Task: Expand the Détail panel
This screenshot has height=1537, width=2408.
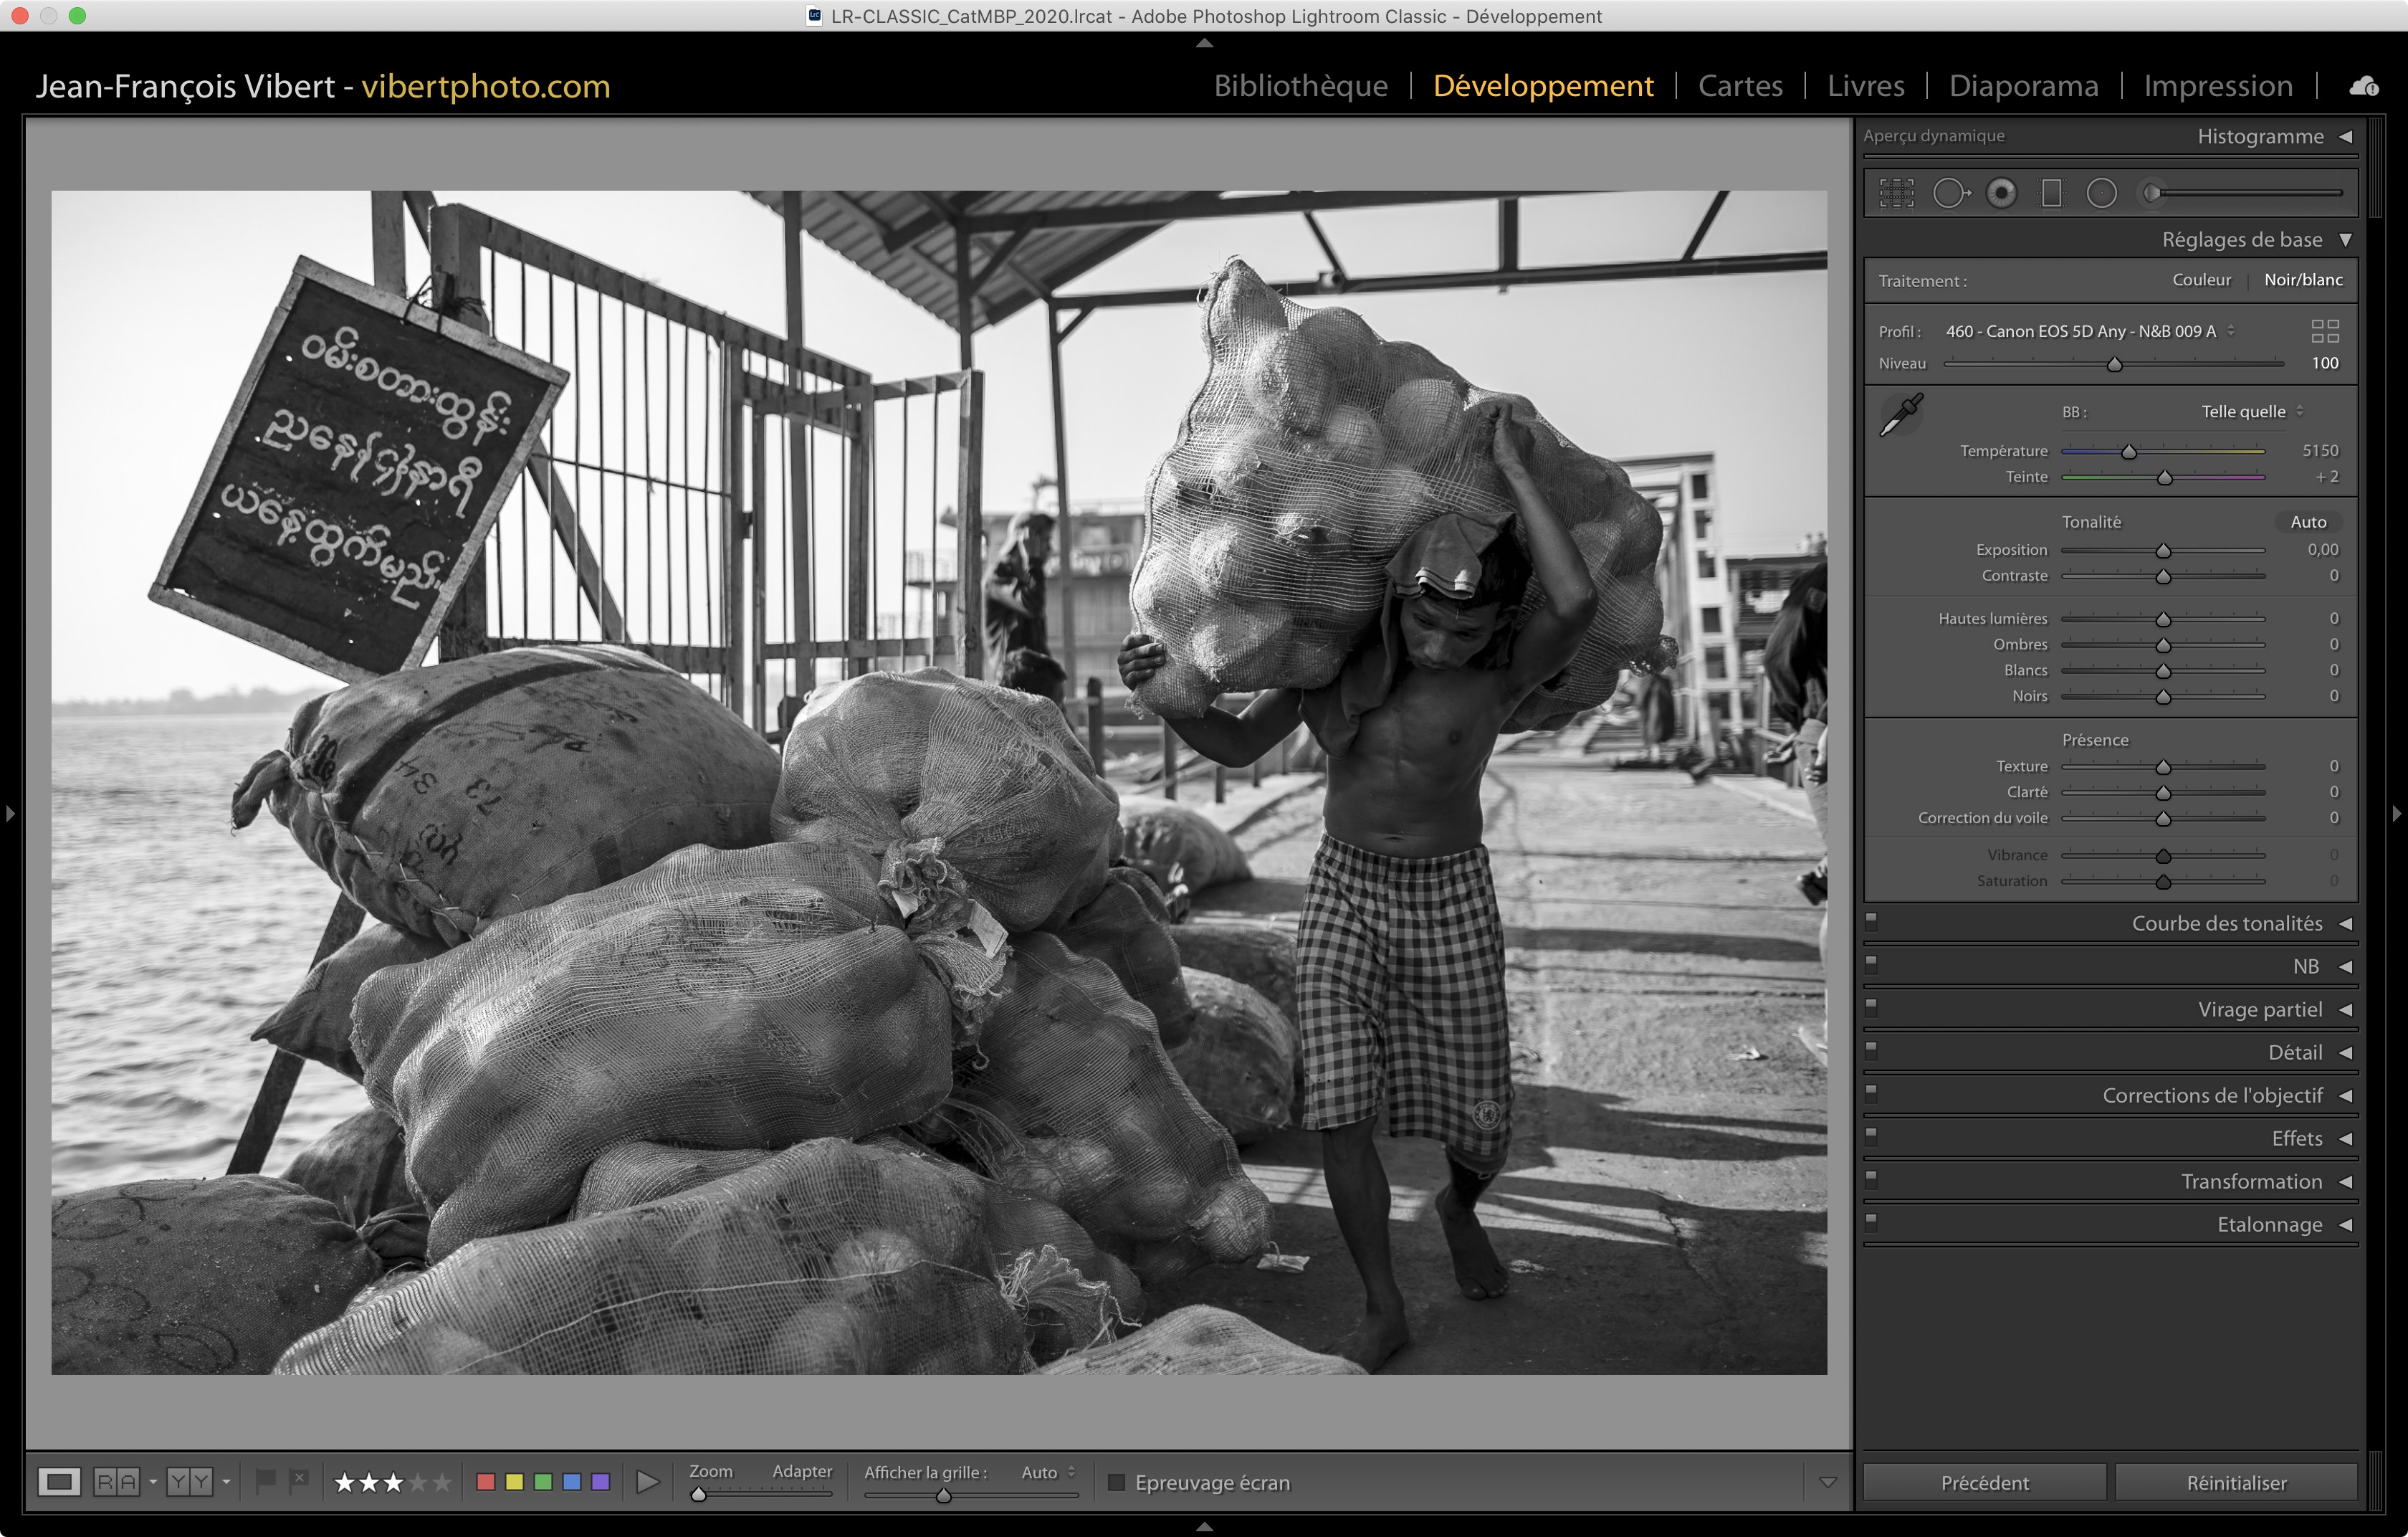Action: tap(2295, 1052)
